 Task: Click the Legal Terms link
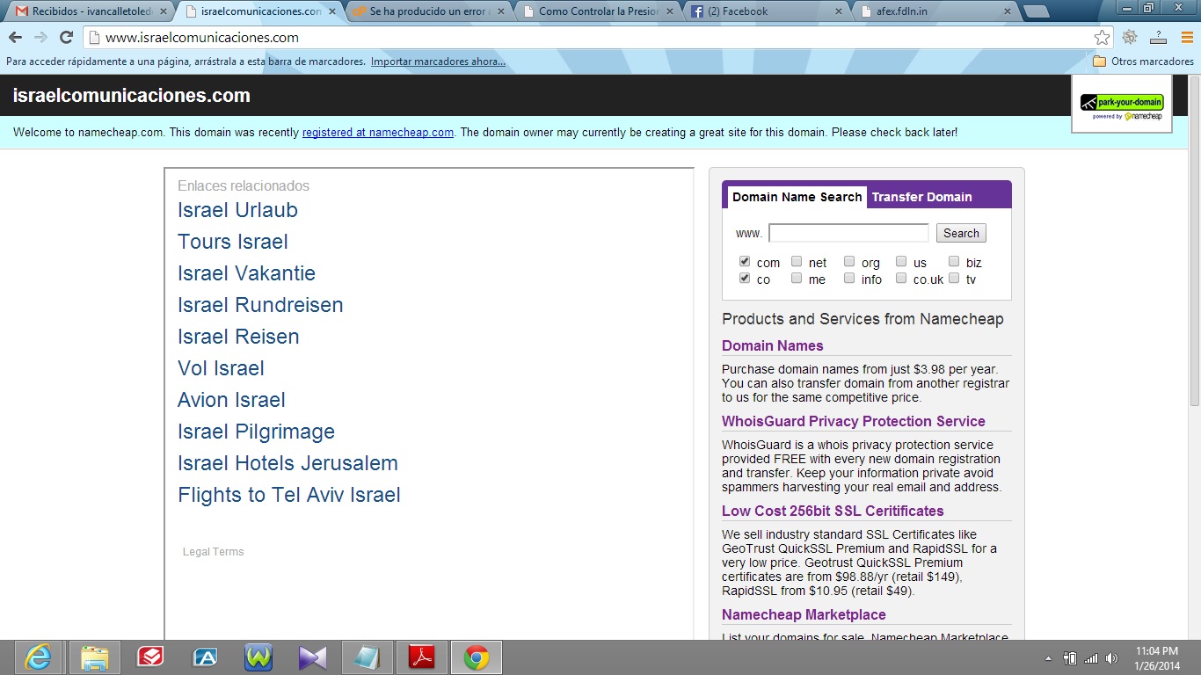coord(213,552)
